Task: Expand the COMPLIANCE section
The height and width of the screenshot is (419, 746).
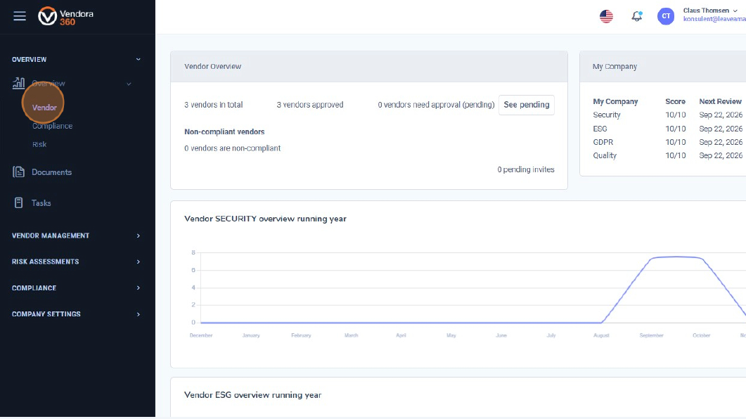Action: [x=139, y=288]
